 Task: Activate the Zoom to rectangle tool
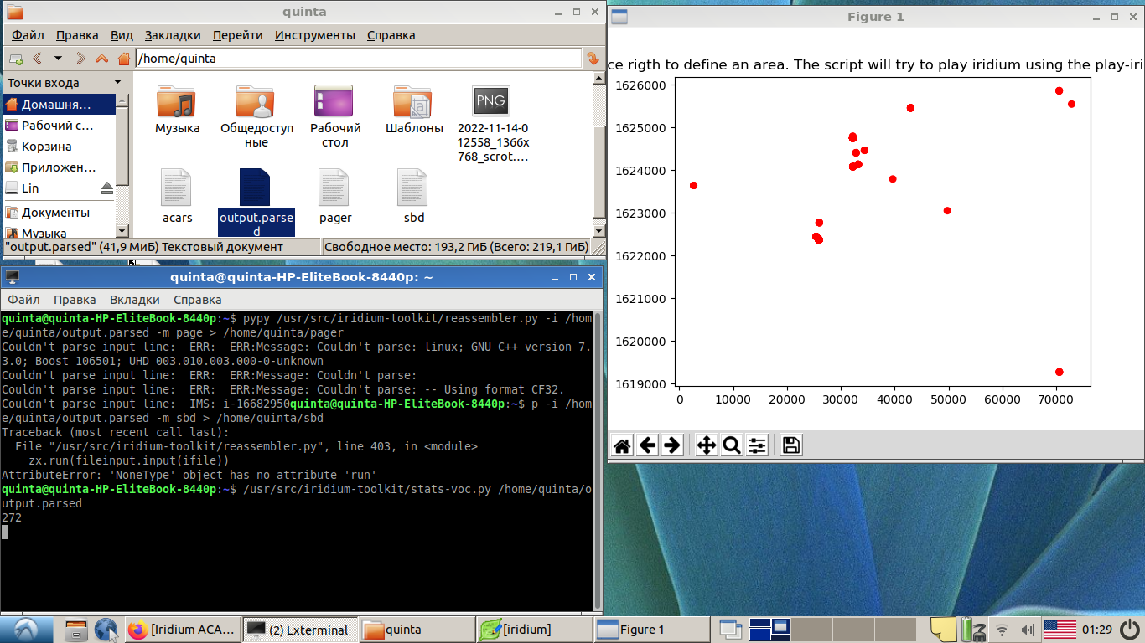[x=732, y=445]
